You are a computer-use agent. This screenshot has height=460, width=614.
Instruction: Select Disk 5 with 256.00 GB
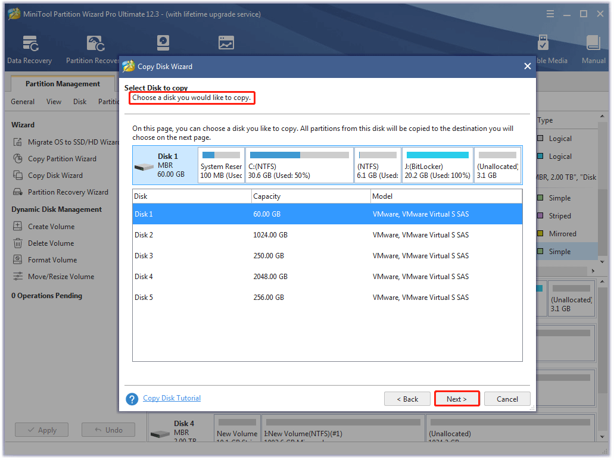(x=328, y=297)
